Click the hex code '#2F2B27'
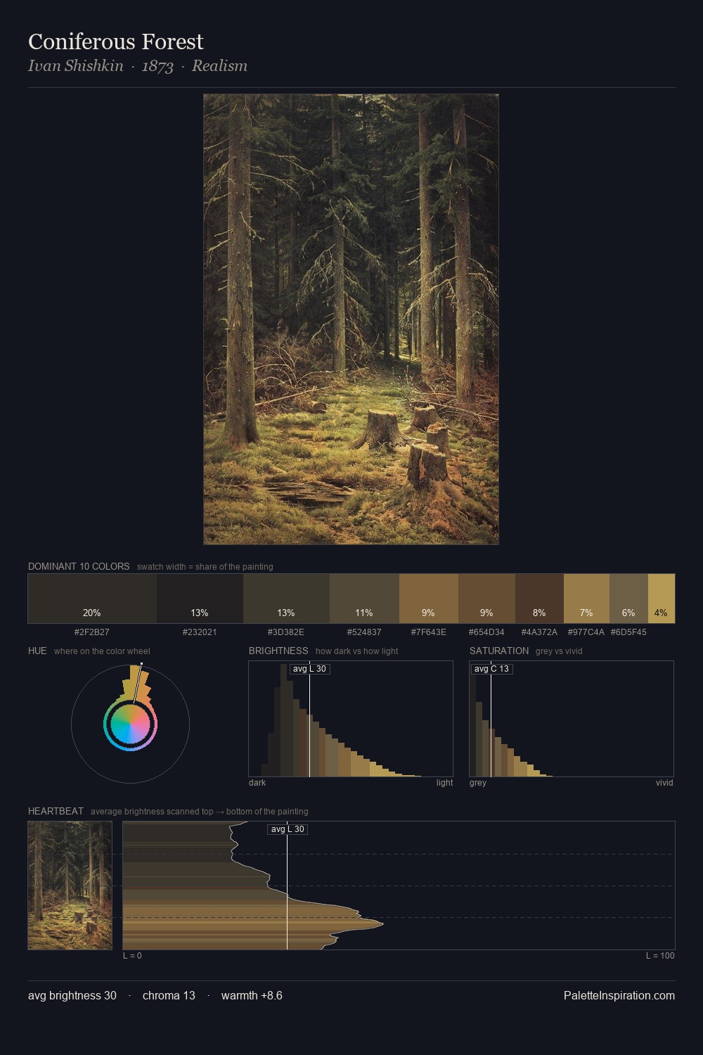The image size is (703, 1055). [x=92, y=632]
